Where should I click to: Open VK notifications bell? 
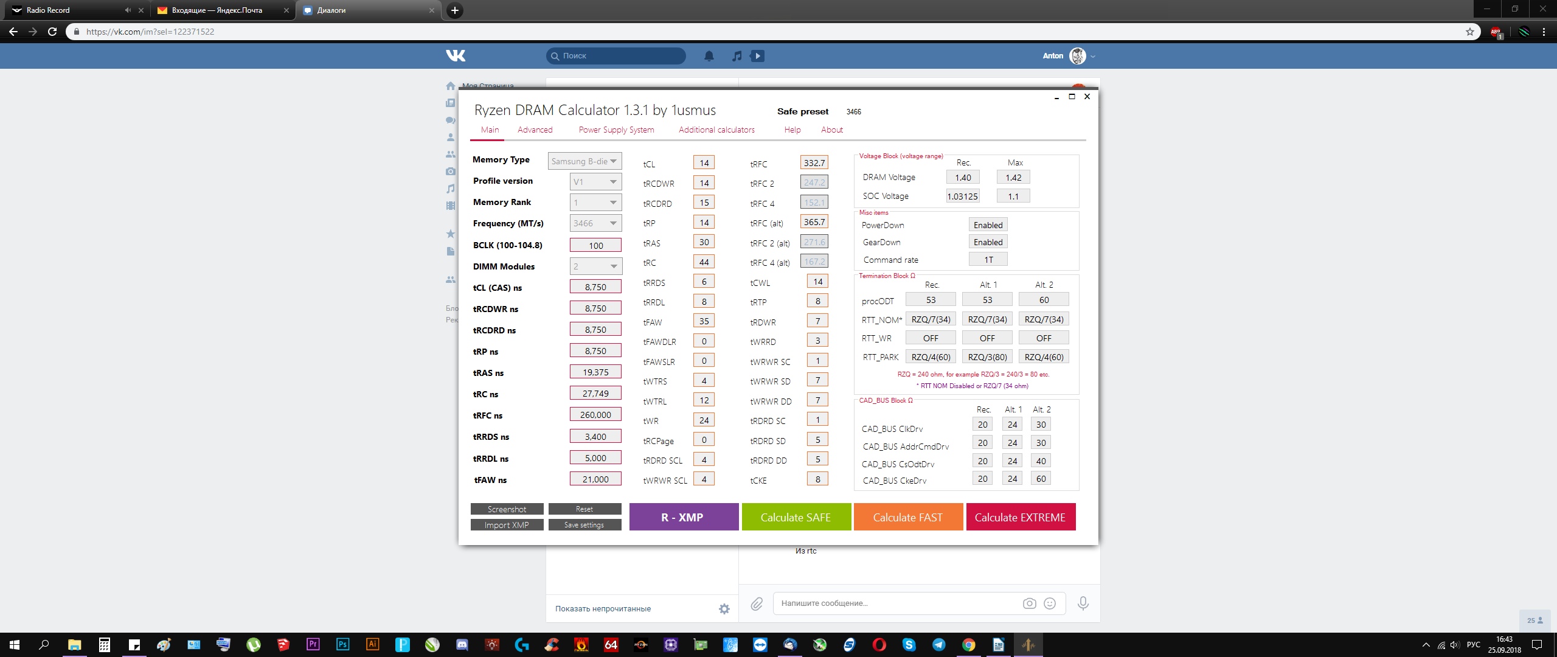pos(709,56)
